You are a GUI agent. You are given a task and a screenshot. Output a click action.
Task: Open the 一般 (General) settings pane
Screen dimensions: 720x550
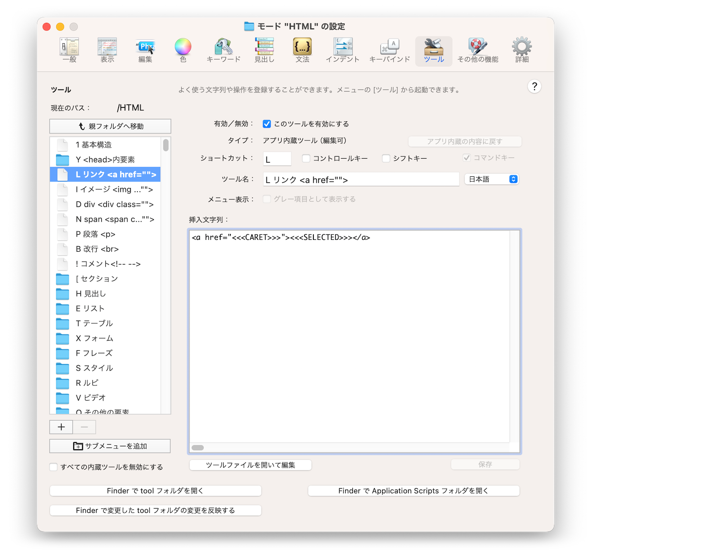69,50
